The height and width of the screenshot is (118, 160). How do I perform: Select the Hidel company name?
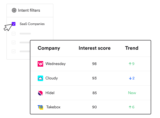pos(50,93)
